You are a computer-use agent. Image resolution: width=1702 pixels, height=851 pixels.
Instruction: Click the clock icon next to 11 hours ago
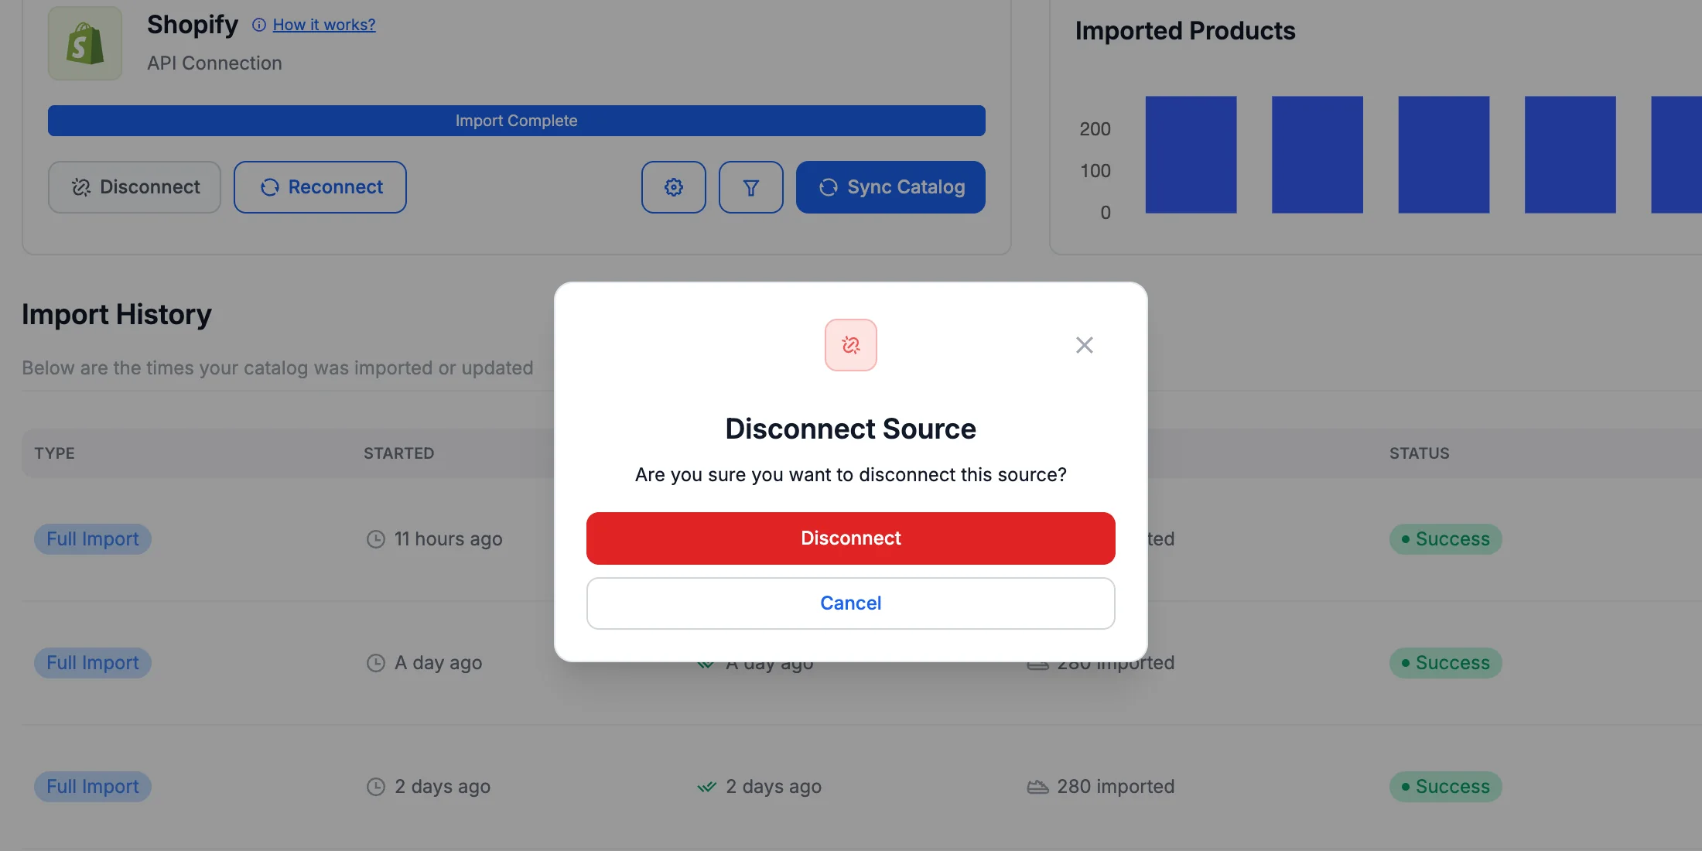tap(376, 539)
